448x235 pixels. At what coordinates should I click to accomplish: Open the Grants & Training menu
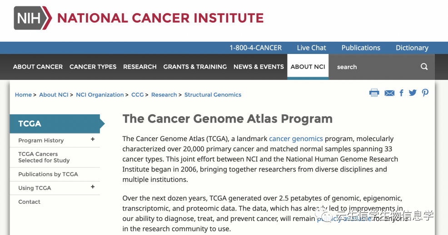coord(195,67)
